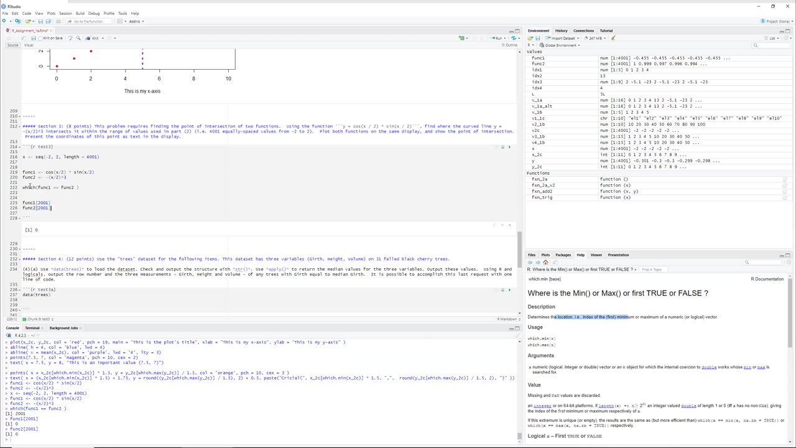
Task: Open the Run options dropdown arrow
Action: pos(505,38)
